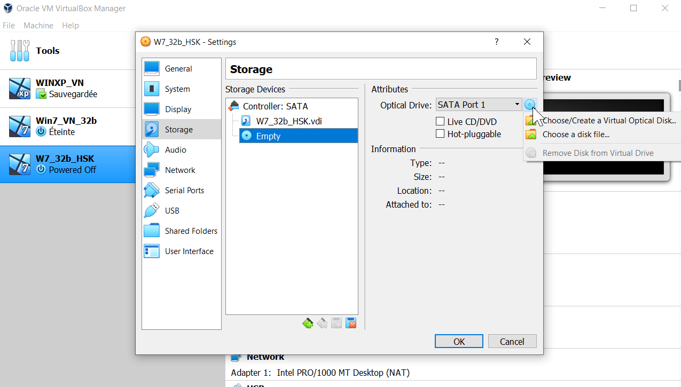Screen dimensions: 681x387
Task: Enable the Live CD/DVD checkbox
Action: pos(440,122)
